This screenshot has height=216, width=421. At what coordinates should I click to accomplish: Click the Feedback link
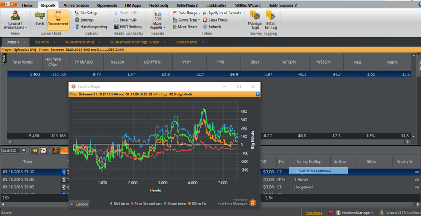[x=315, y=213]
